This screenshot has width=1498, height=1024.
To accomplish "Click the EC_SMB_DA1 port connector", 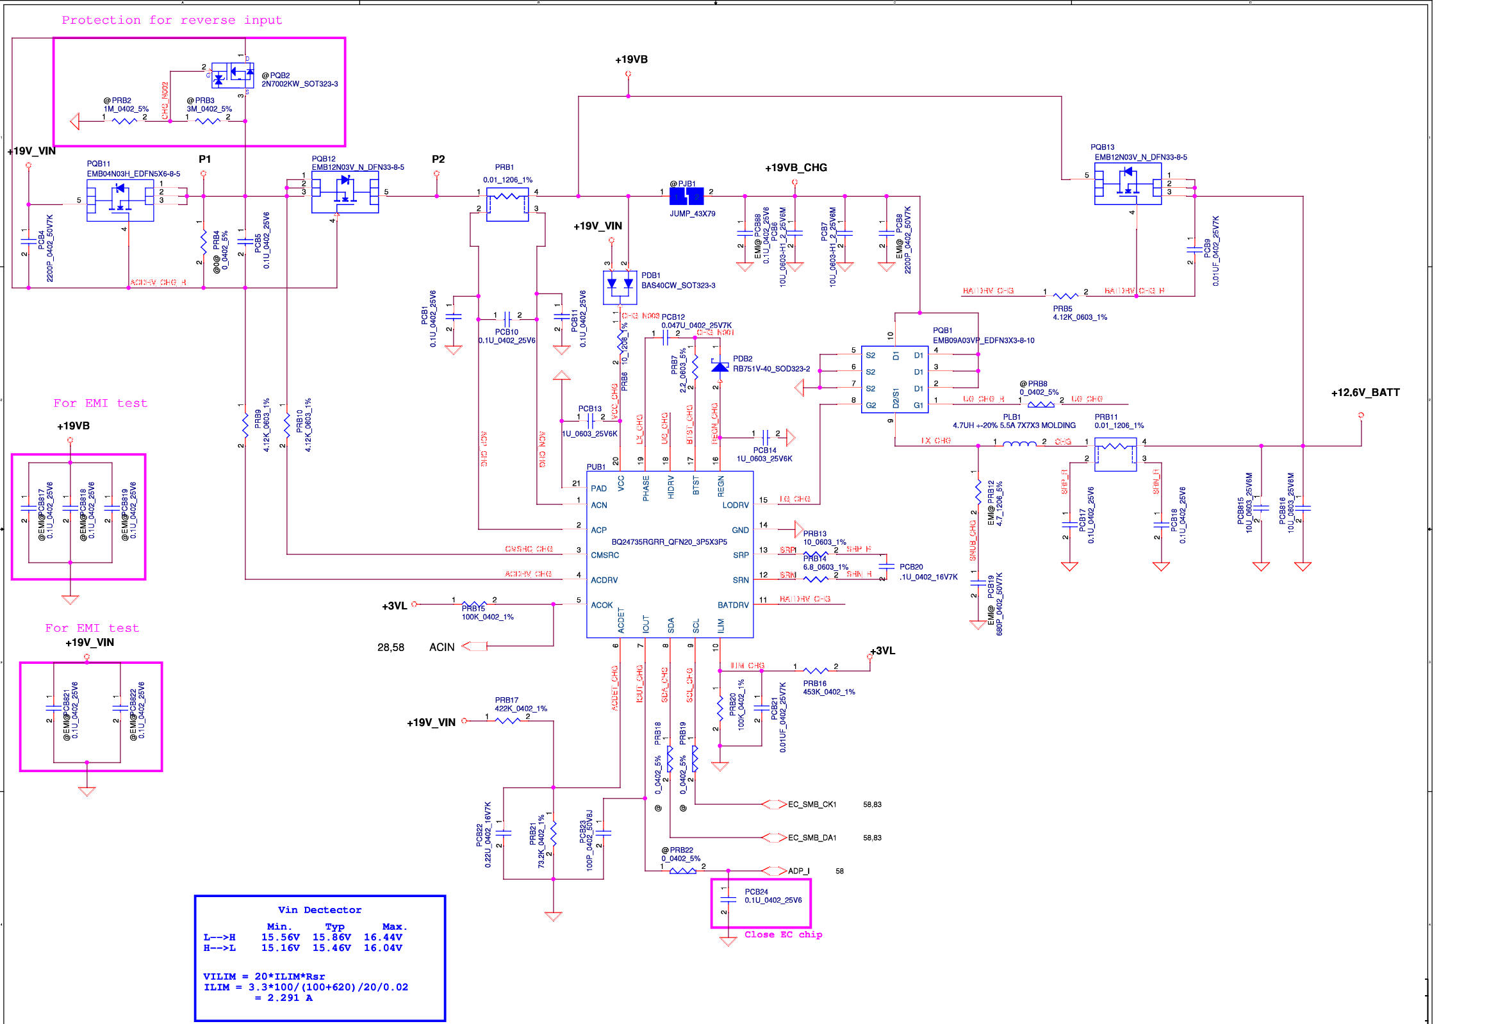I will [x=774, y=838].
